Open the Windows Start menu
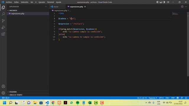The width and height of the screenshot is (189, 106). (x=4, y=103)
